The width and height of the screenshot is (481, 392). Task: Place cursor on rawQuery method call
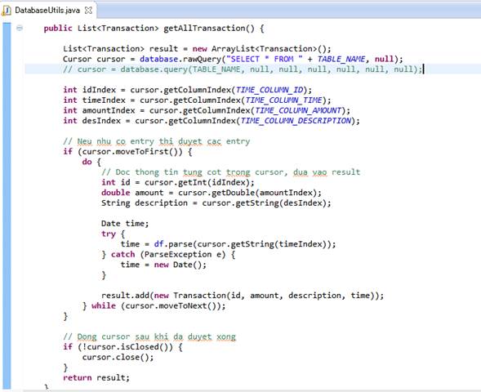[202, 59]
